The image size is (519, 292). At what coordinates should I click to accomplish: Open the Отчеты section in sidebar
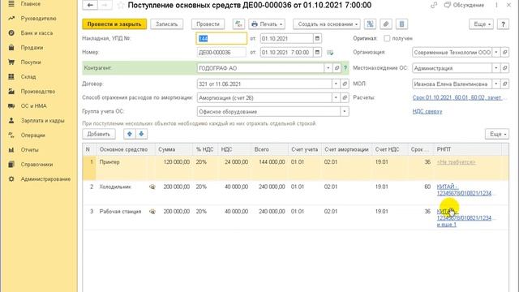30,150
